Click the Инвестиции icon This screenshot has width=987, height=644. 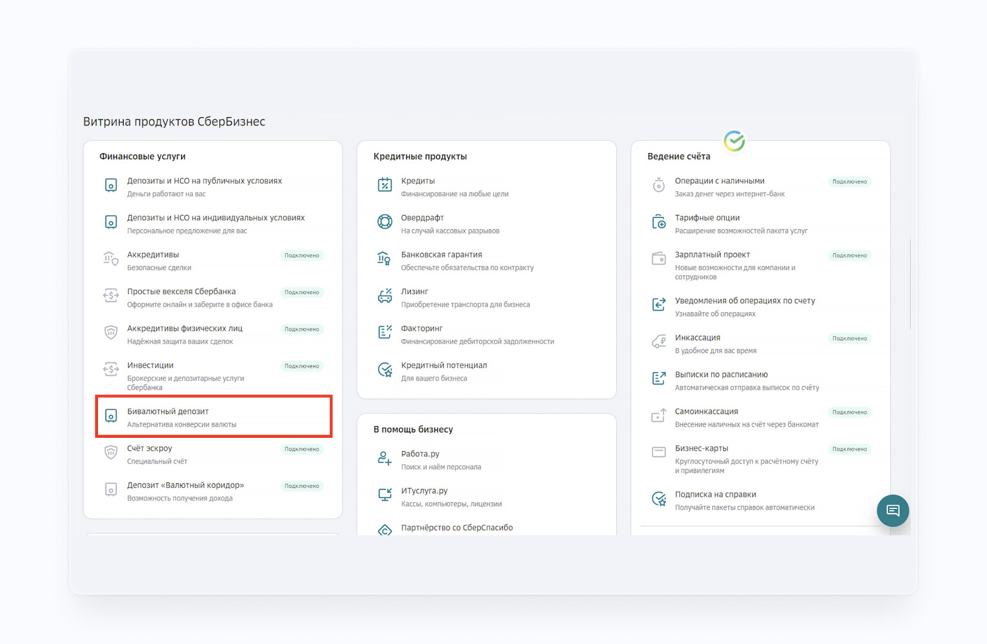pyautogui.click(x=111, y=370)
